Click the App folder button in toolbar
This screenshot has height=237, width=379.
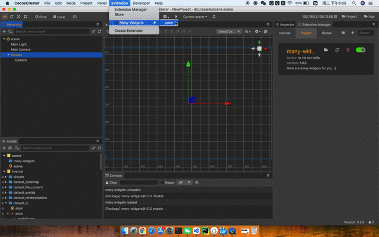click(x=369, y=17)
